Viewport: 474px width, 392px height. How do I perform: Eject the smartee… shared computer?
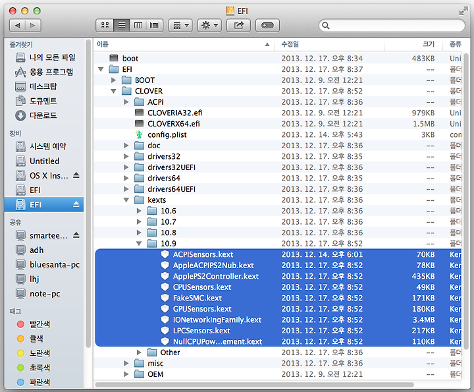76,235
